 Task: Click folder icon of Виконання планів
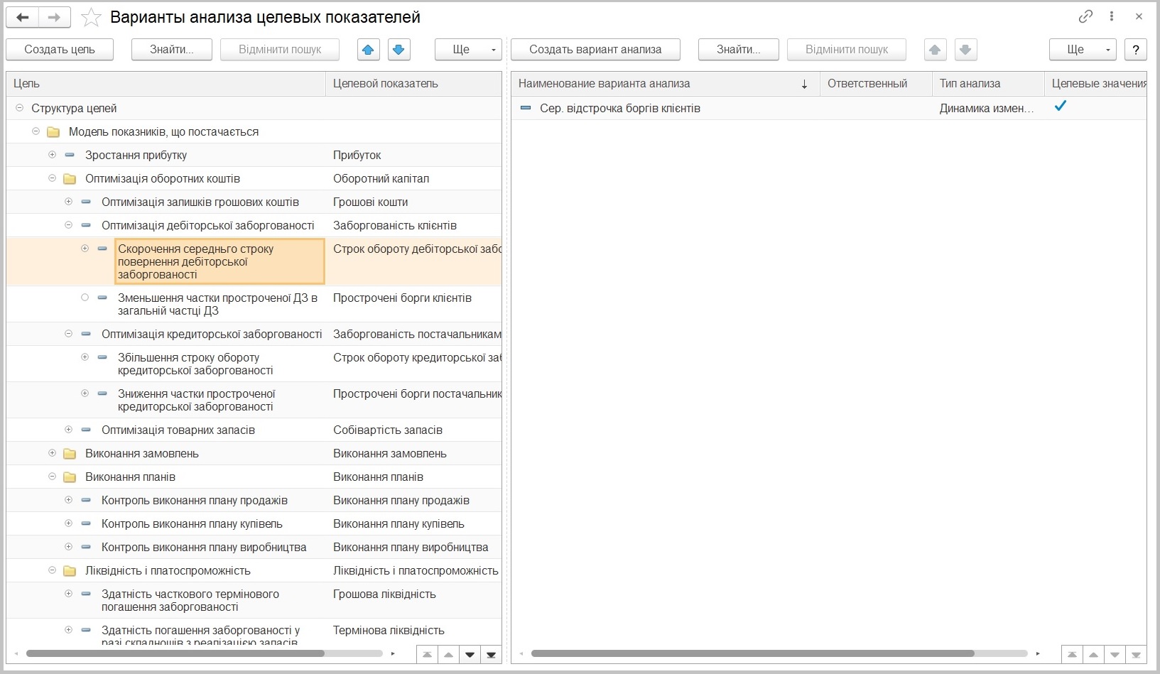tap(70, 477)
